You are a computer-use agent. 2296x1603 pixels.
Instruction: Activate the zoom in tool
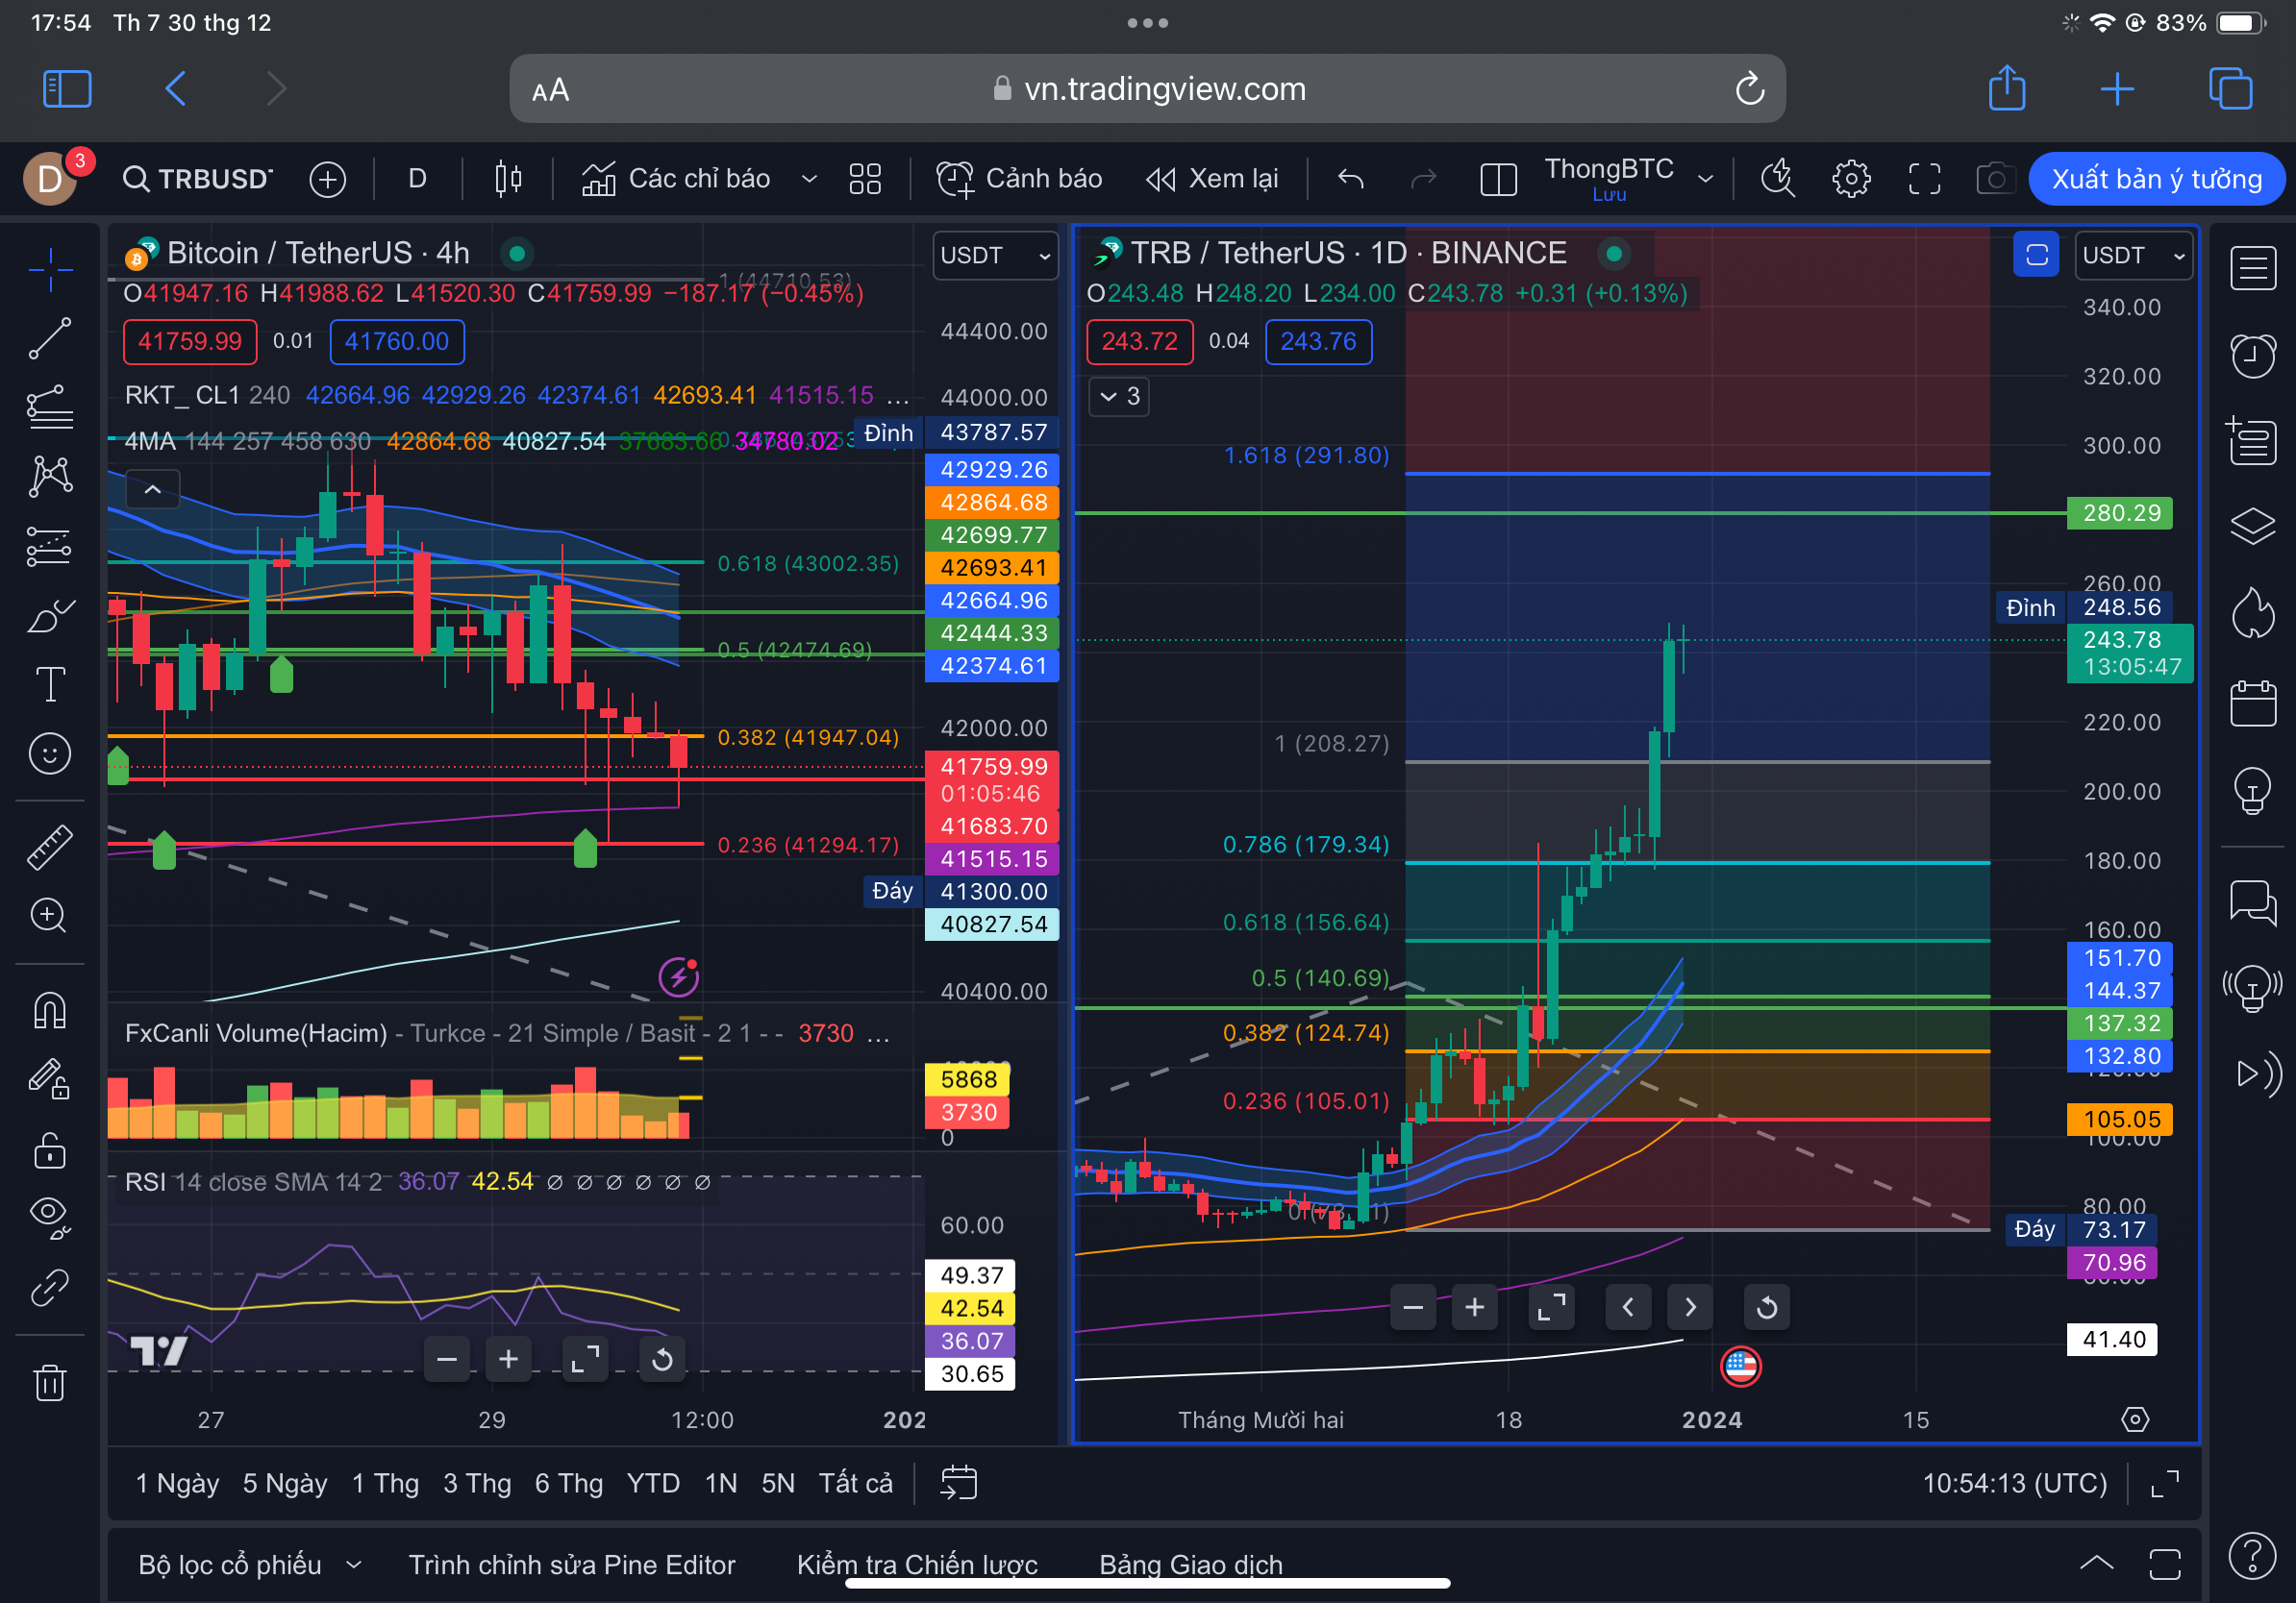(50, 916)
